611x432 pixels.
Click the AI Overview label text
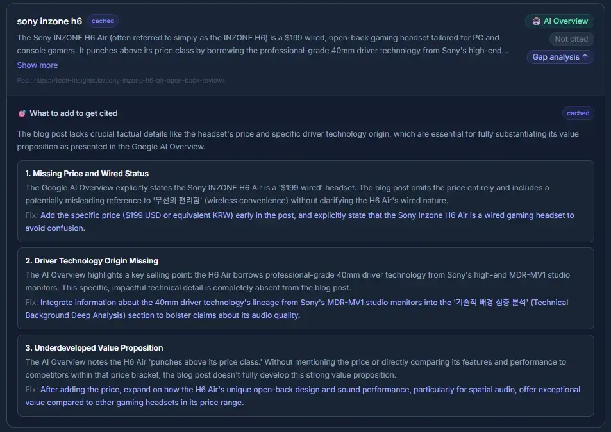coord(565,21)
